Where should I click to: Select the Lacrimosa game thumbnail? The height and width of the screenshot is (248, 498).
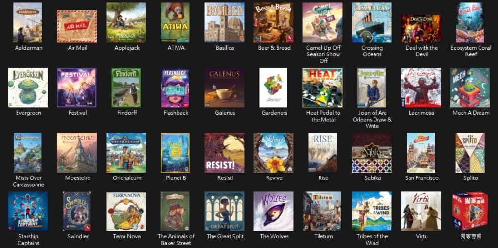pos(421,88)
